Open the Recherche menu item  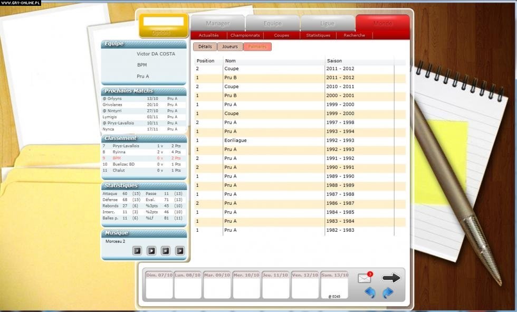tap(353, 35)
